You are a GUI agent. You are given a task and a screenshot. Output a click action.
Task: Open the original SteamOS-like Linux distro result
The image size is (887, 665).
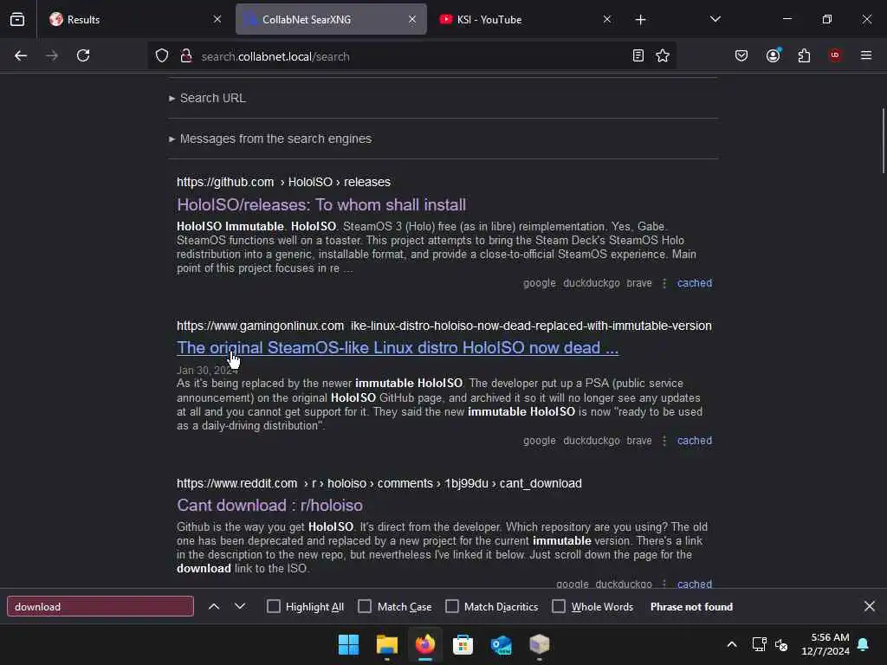click(x=398, y=348)
